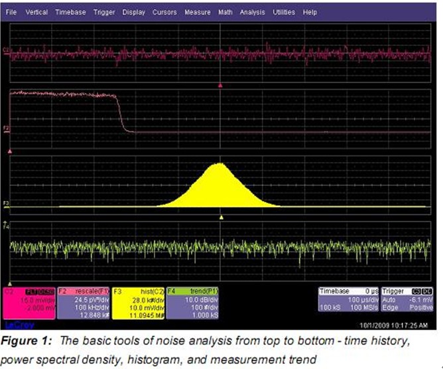This screenshot has height=369, width=443.
Task: Open the Math menu
Action: point(225,13)
